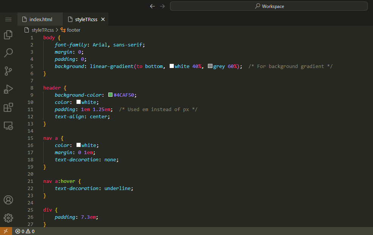Open the Accounts menu

coord(8,200)
